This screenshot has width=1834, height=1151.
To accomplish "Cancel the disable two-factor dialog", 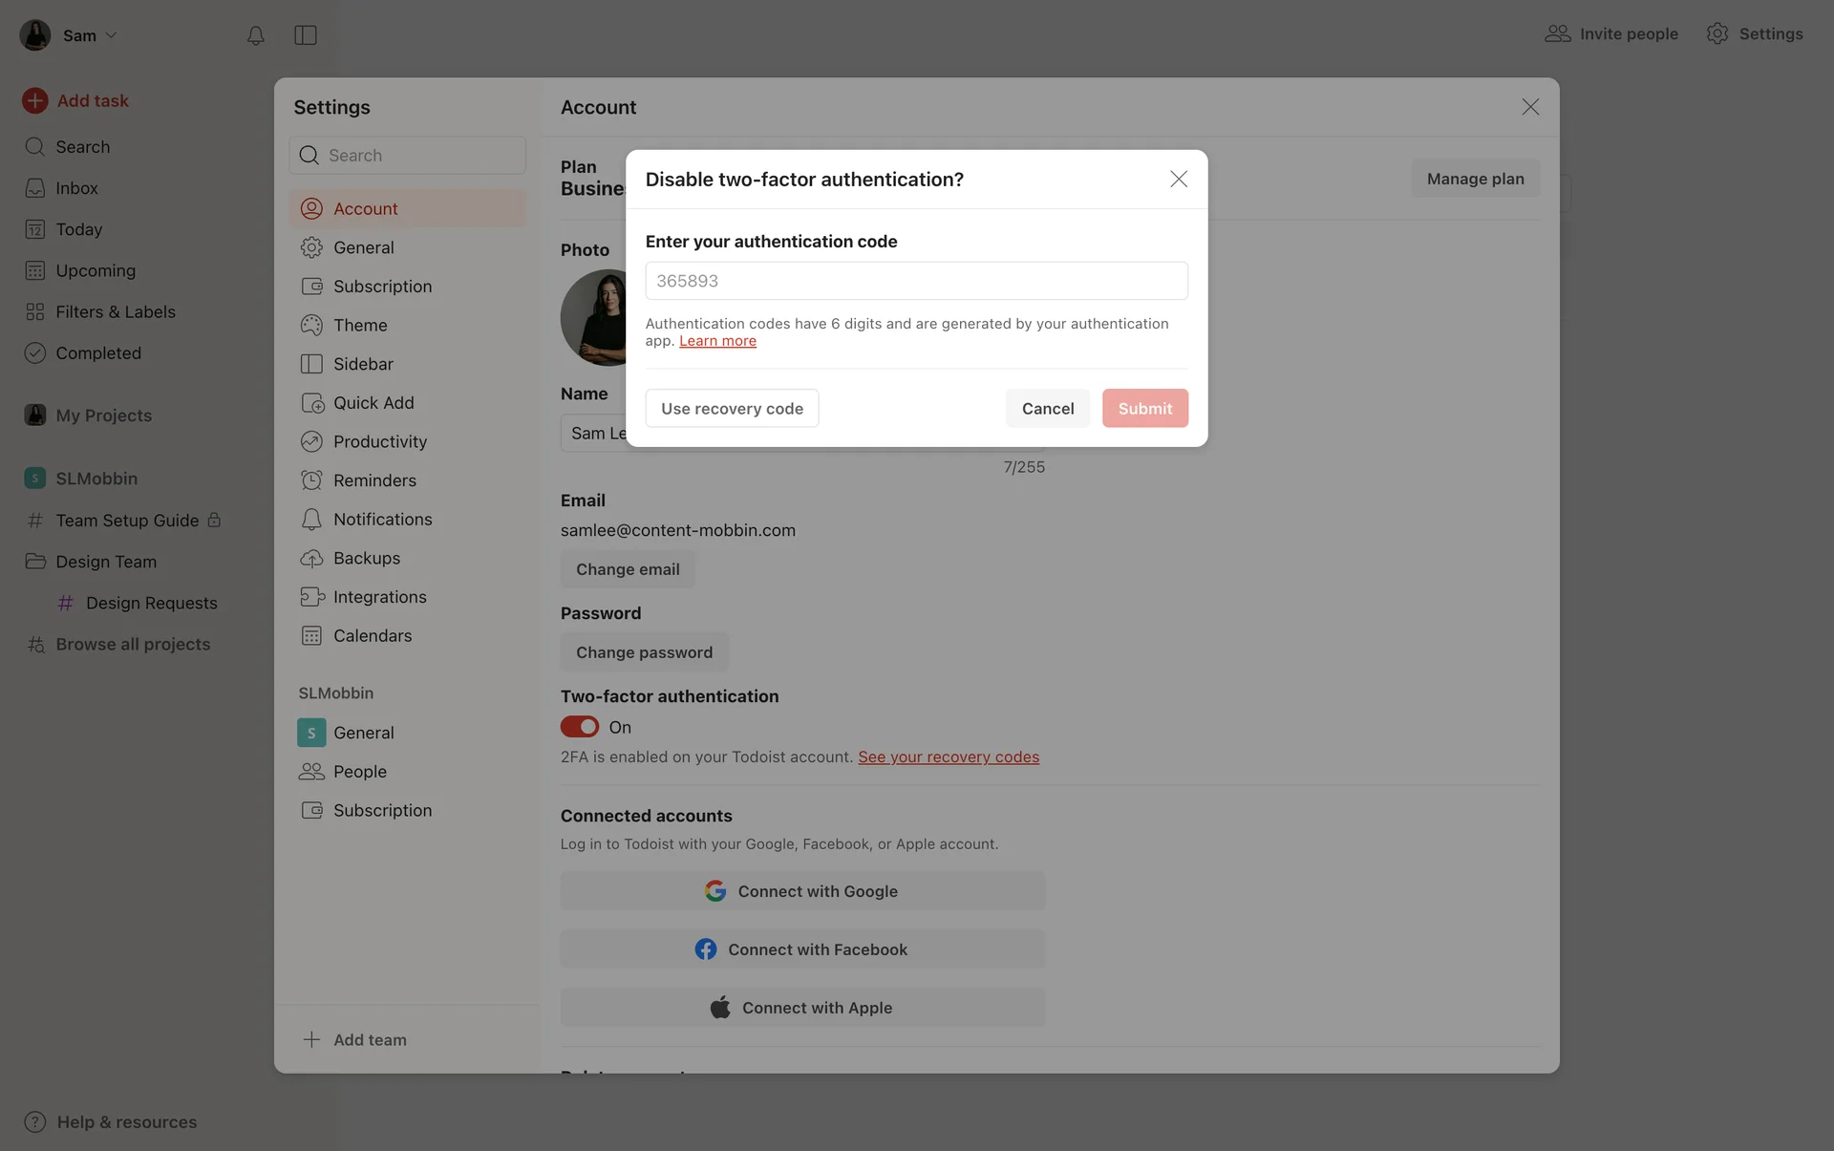I will (x=1047, y=408).
